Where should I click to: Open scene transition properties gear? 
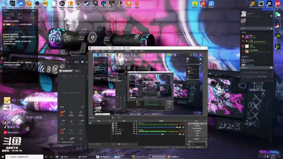pos(206,142)
